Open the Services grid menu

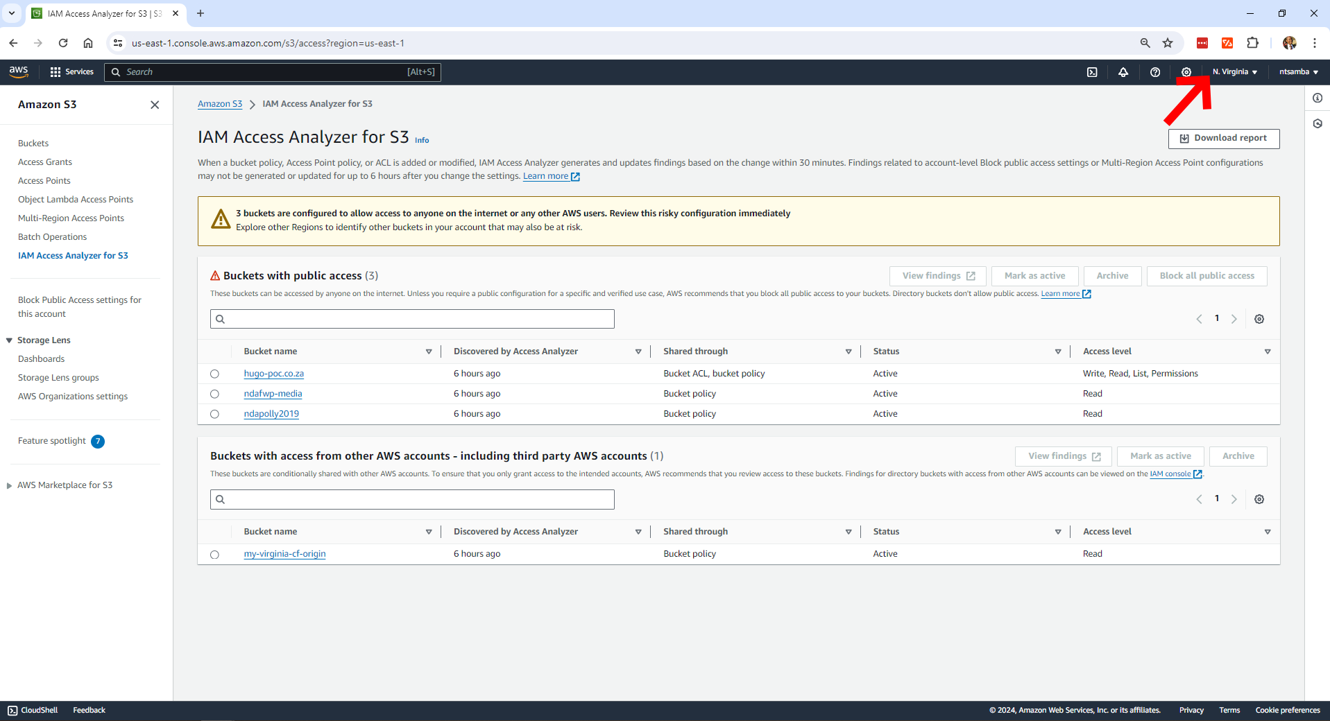coord(71,72)
